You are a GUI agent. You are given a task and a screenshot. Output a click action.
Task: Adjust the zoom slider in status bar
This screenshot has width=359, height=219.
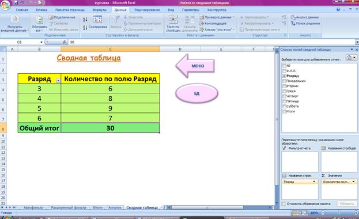[339, 213]
